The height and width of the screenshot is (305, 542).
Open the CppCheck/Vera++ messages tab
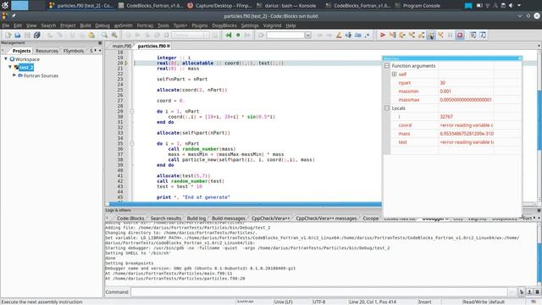pos(326,219)
